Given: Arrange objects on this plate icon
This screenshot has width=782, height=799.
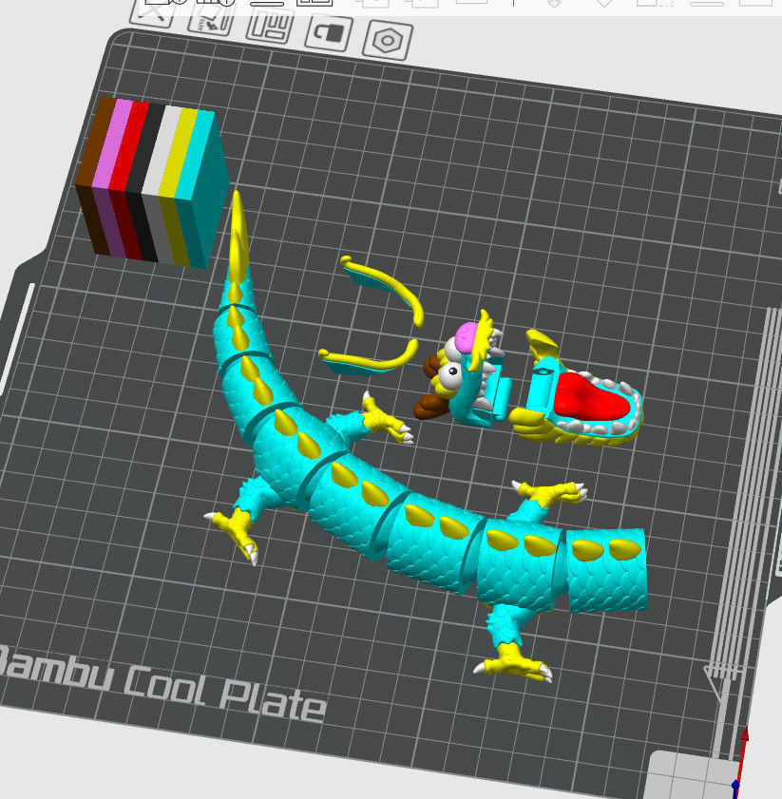Looking at the screenshot, I should click(x=269, y=27).
